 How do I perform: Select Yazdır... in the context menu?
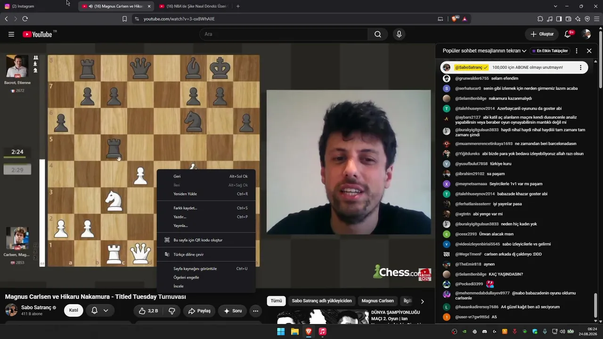(206, 217)
